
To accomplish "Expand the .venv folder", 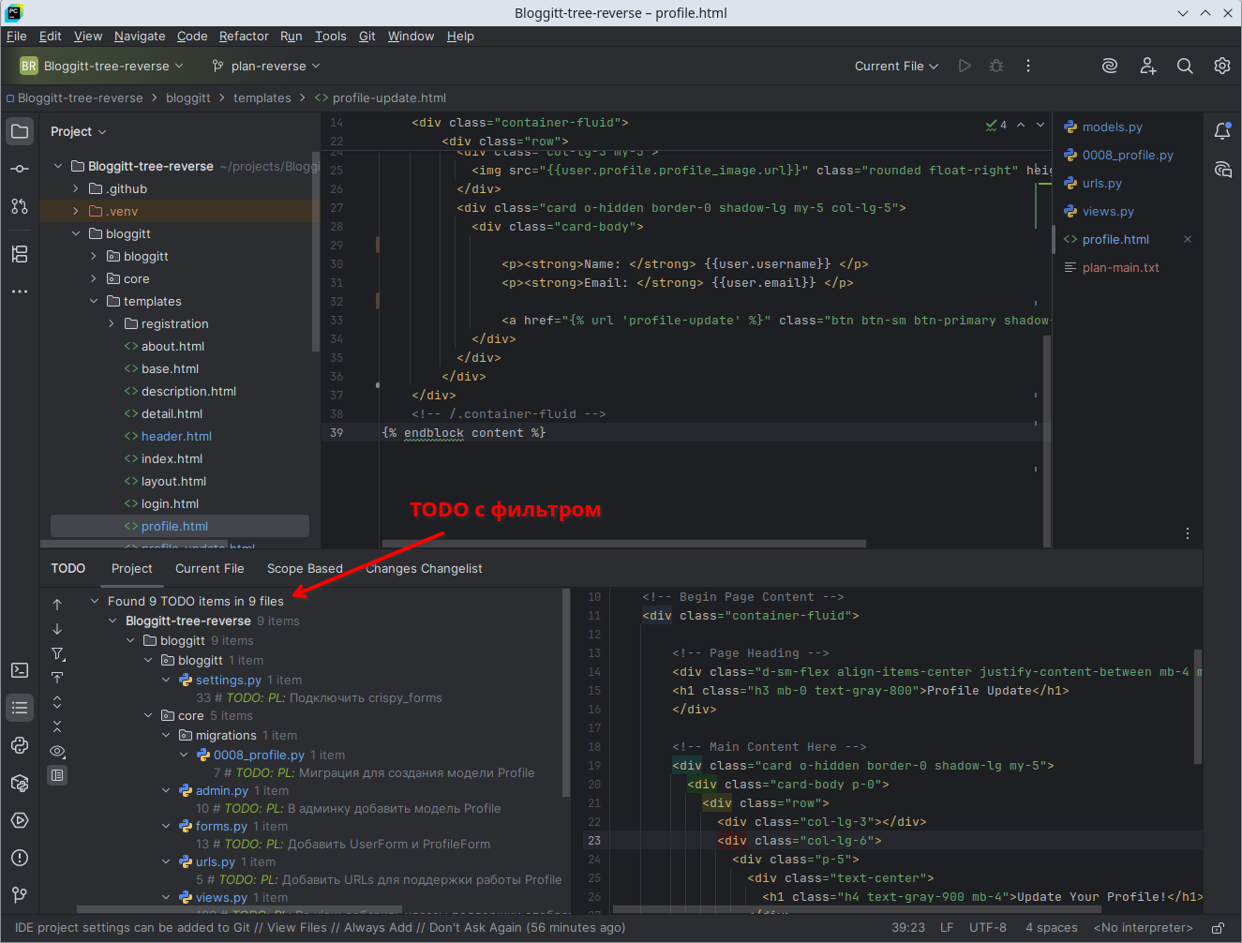I will click(x=76, y=211).
